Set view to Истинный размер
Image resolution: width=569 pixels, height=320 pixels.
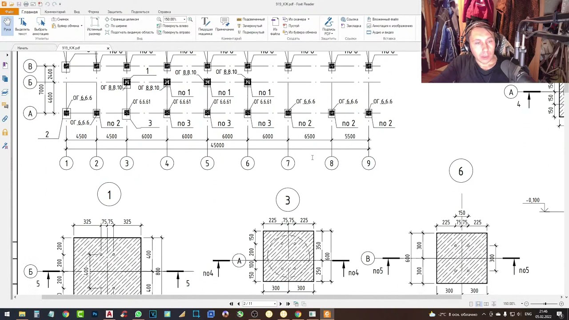coord(94,27)
